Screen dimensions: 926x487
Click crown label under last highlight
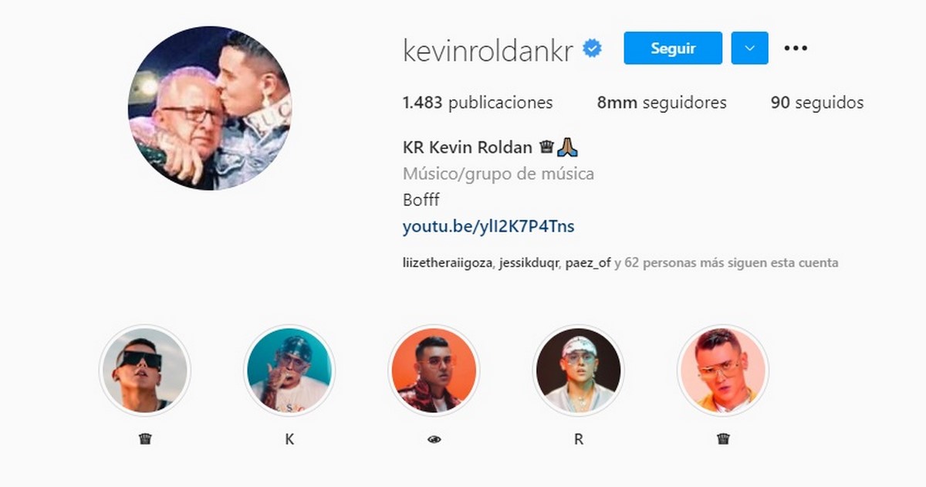click(723, 439)
